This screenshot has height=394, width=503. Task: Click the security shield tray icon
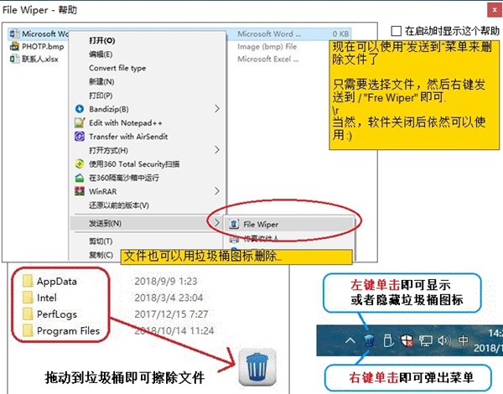[x=407, y=340]
